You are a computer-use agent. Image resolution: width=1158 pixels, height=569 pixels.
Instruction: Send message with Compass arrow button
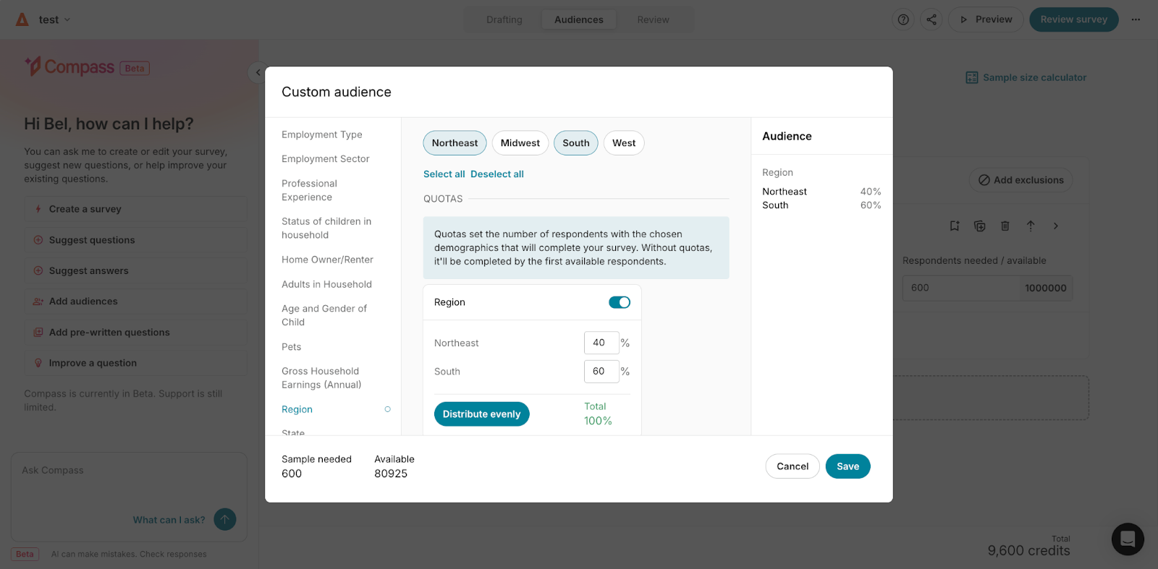(225, 519)
